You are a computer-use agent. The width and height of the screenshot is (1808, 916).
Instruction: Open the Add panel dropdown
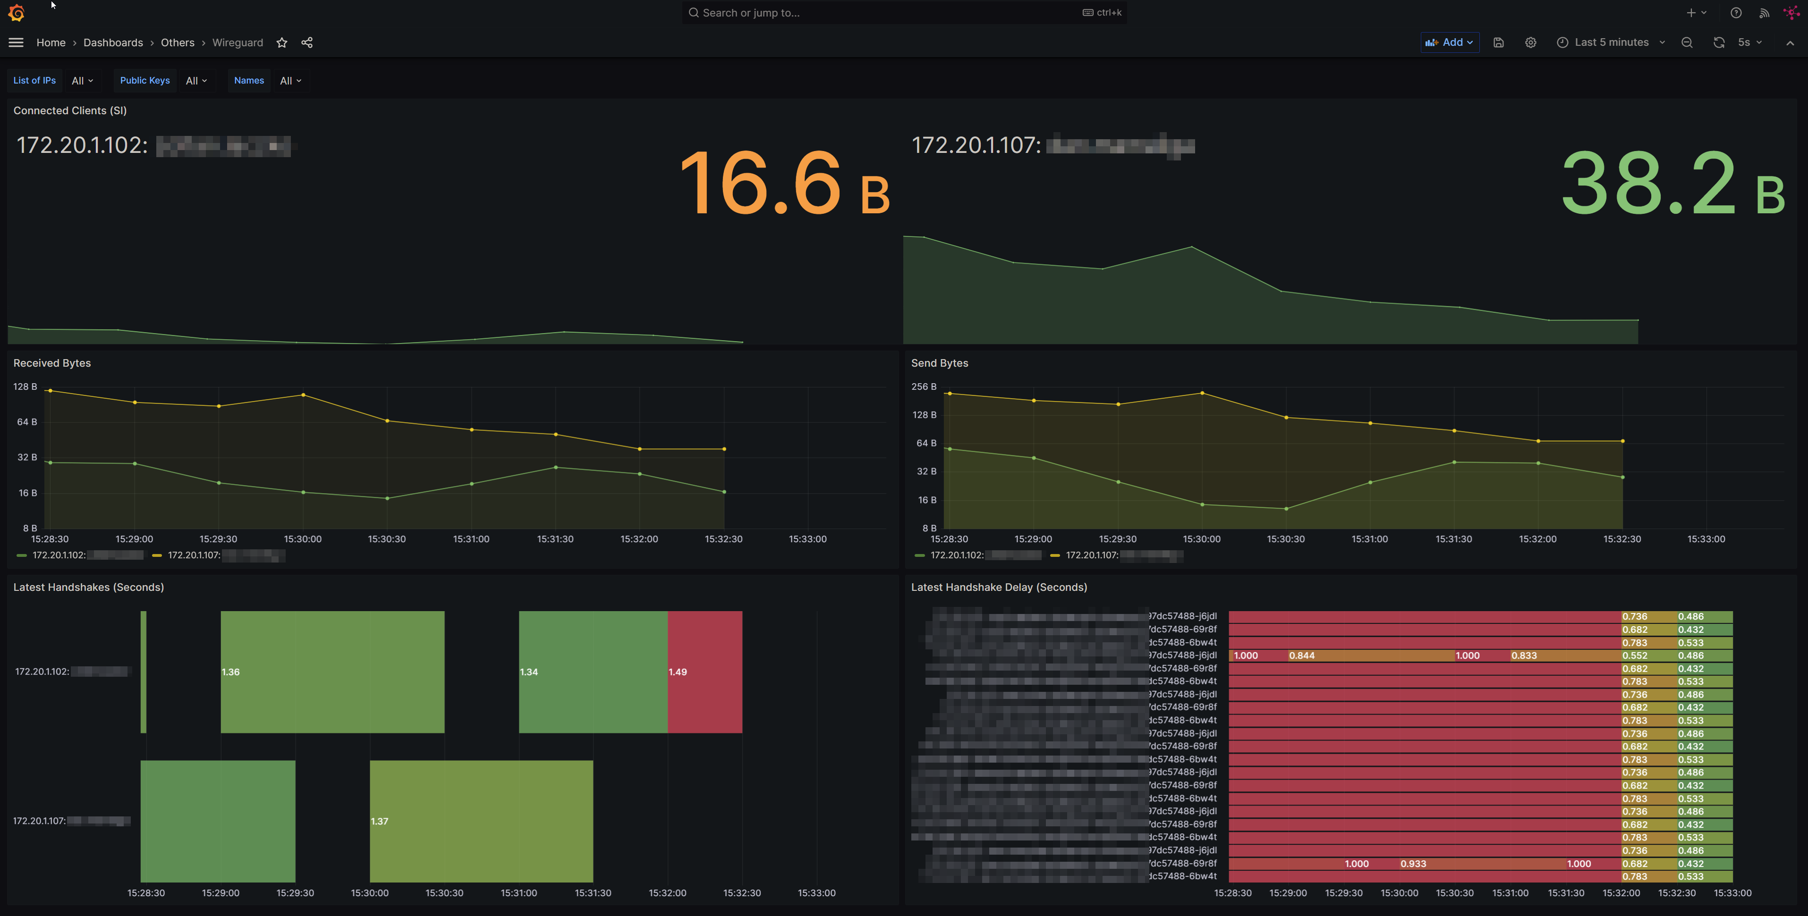[x=1449, y=43]
